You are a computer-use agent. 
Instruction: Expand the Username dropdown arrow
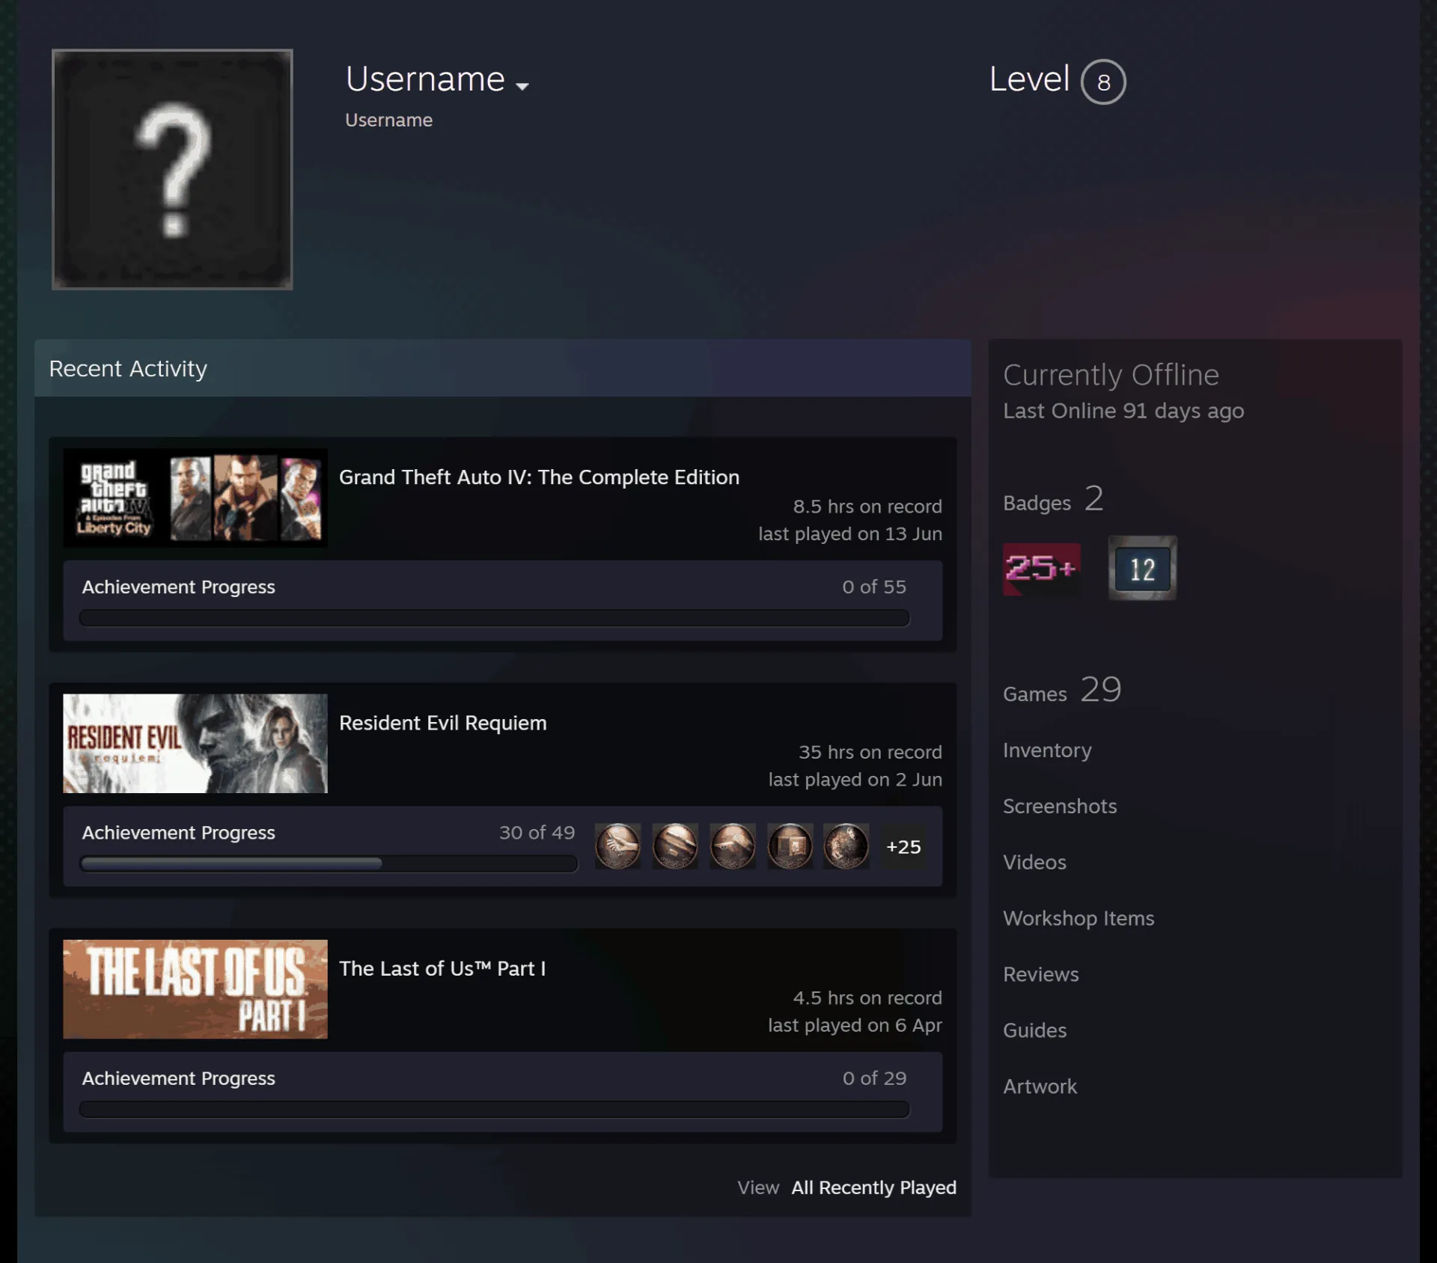(x=522, y=86)
